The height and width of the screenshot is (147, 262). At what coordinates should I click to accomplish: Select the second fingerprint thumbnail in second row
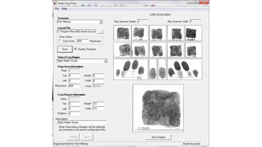point(140,50)
